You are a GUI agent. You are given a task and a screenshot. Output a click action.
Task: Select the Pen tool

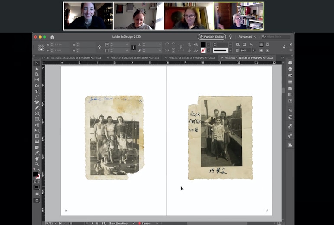36,102
